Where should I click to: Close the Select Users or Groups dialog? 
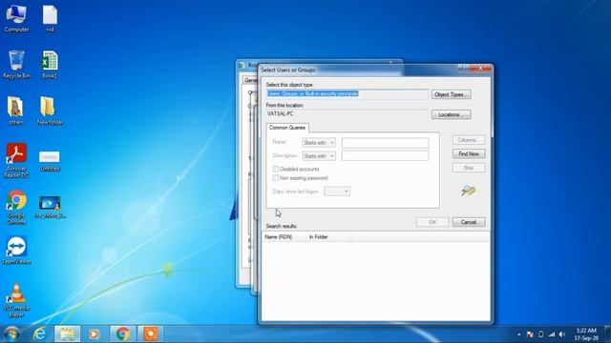click(480, 68)
